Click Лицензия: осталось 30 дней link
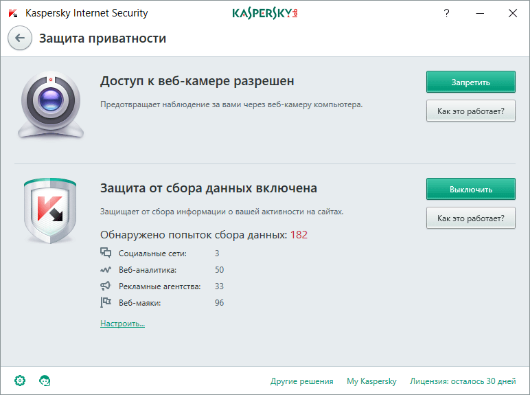 (x=463, y=381)
